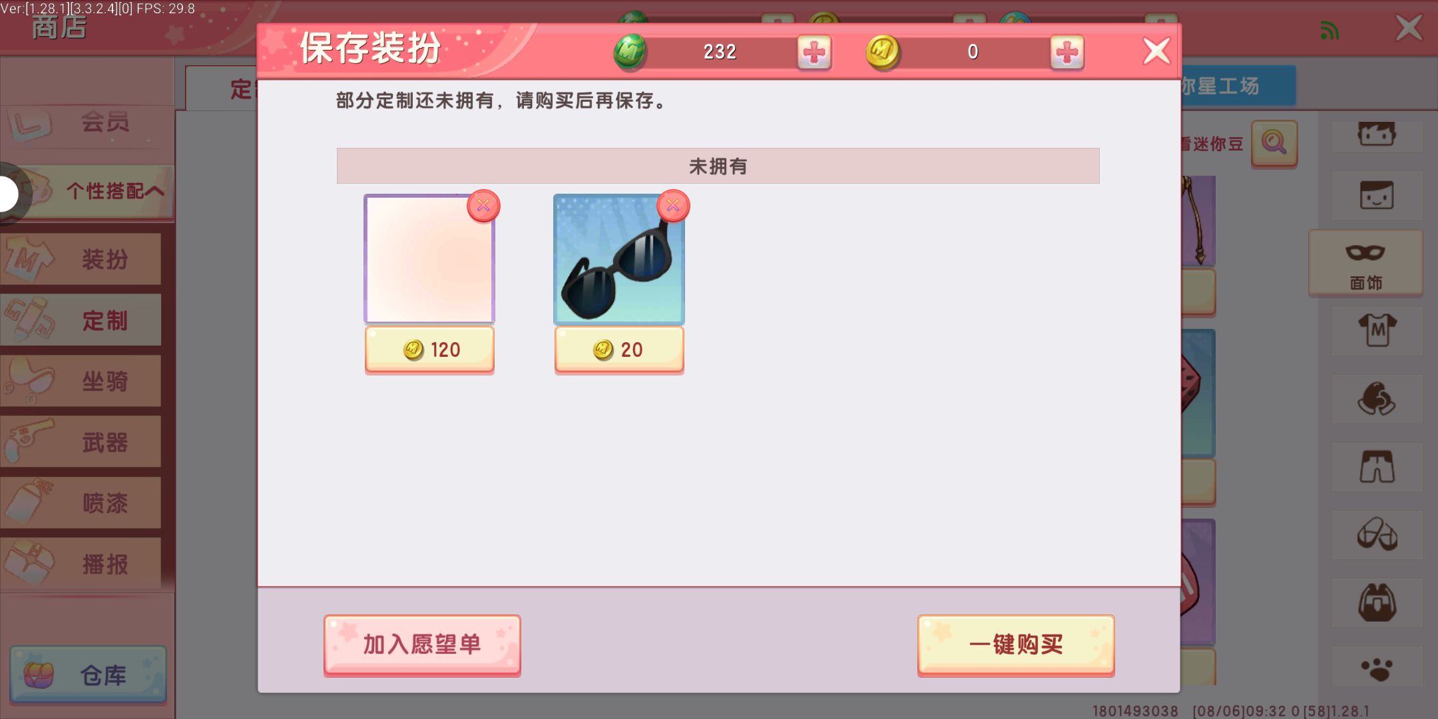Close the 保存装扮 dialog
Viewport: 1438px width, 719px height.
[x=1156, y=51]
